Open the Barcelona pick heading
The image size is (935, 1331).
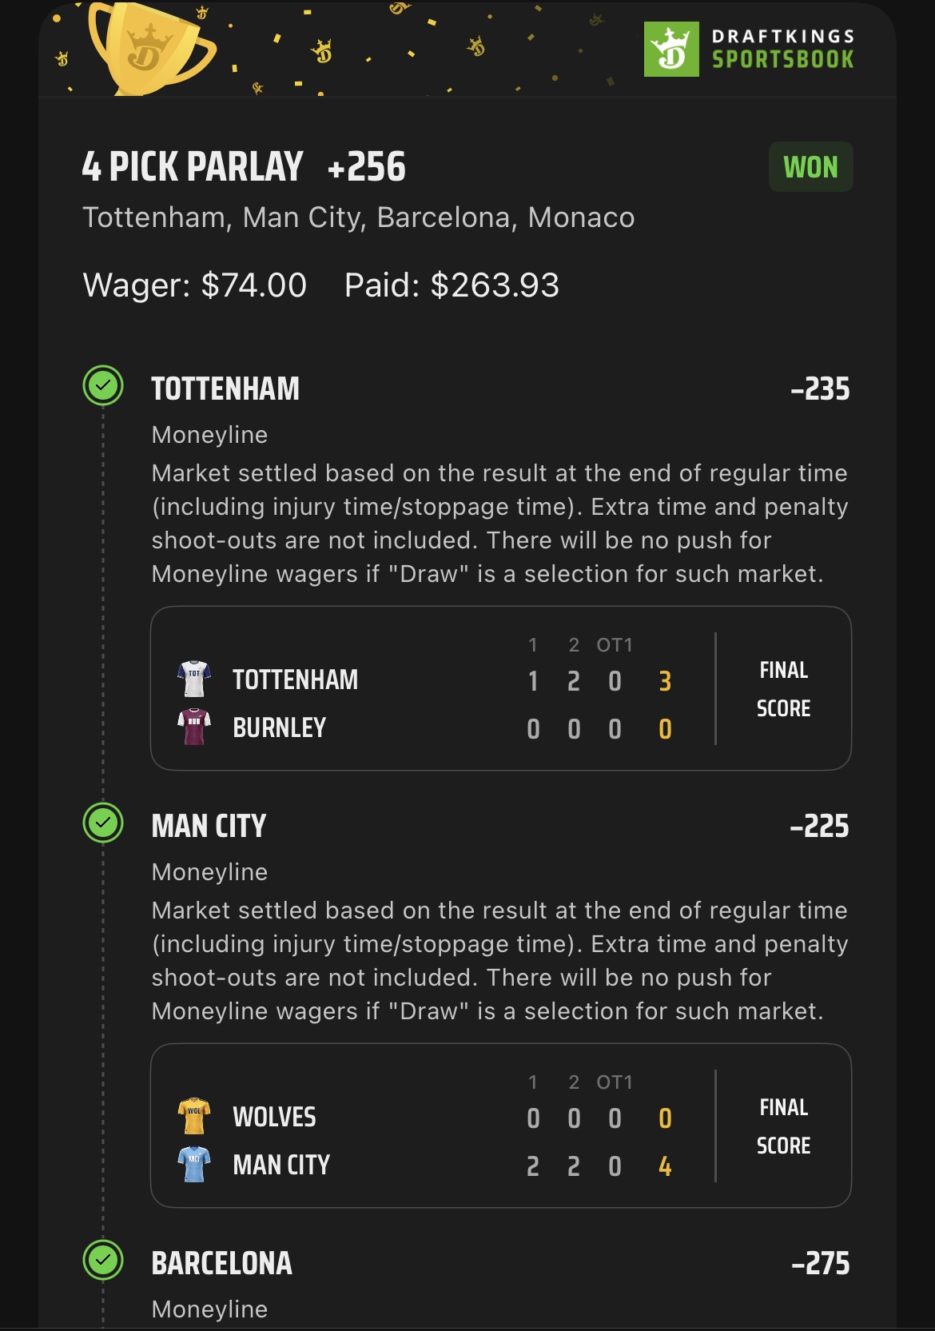221,1263
